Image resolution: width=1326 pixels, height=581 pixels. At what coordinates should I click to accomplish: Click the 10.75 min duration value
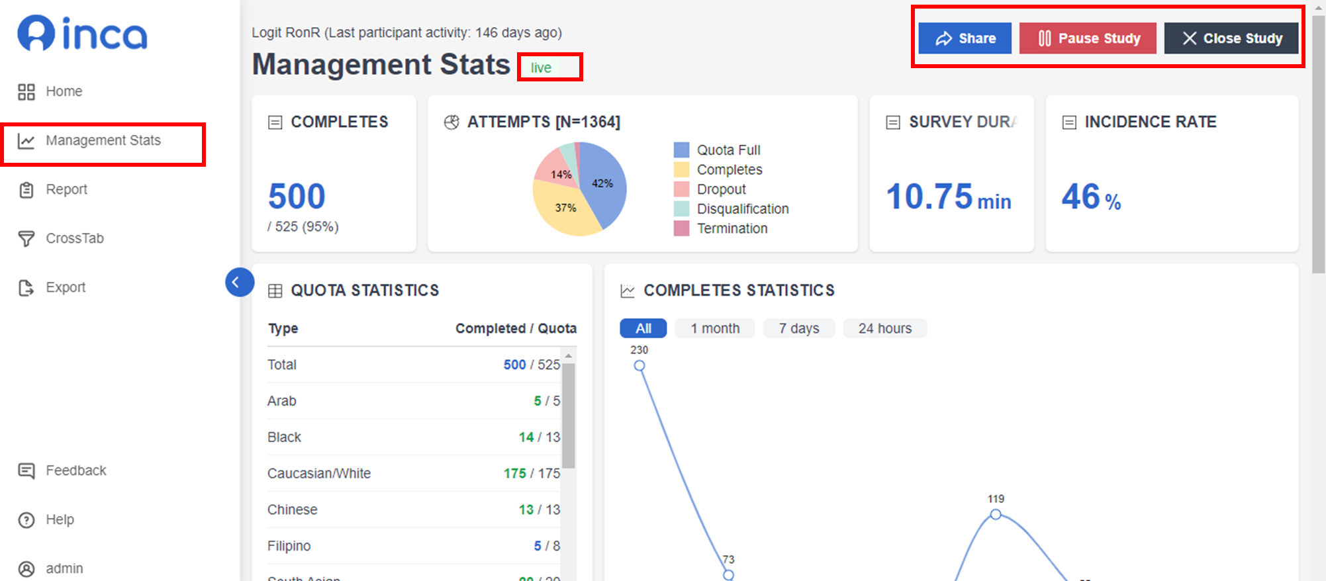pos(949,197)
